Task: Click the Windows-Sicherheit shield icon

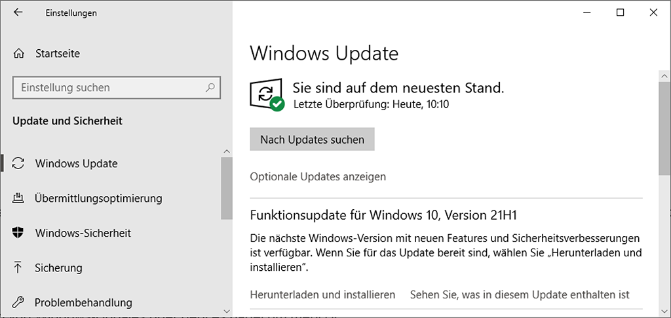Action: click(x=20, y=233)
